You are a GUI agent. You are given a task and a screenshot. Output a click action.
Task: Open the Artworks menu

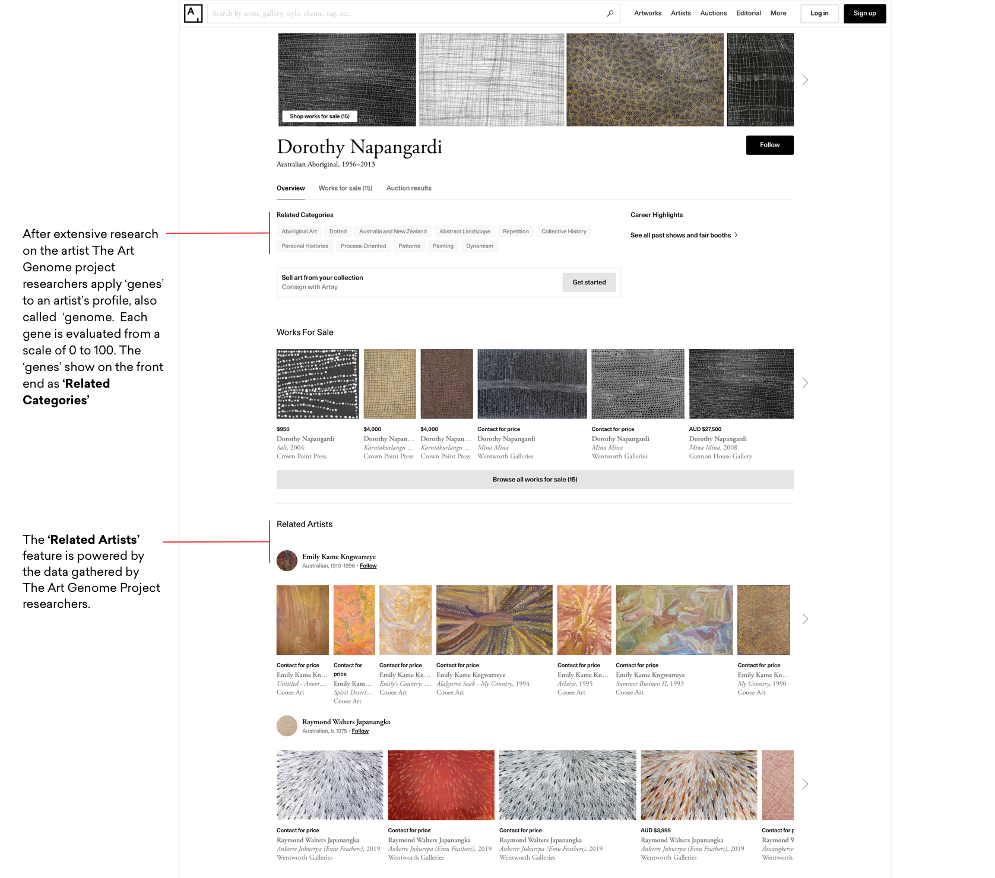point(648,13)
